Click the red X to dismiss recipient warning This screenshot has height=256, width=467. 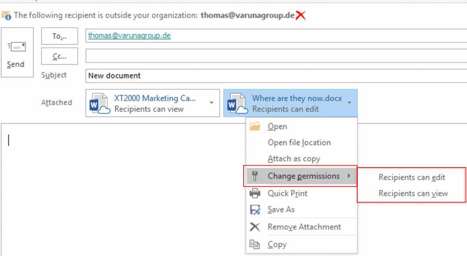301,16
